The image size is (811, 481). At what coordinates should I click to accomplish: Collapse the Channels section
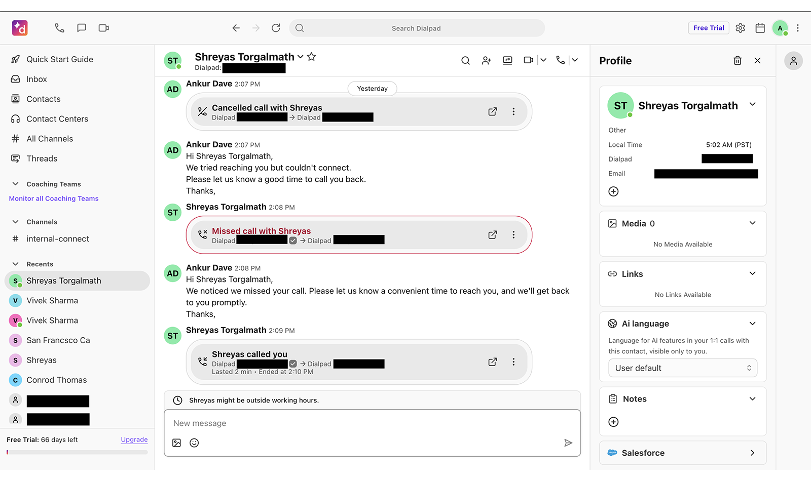tap(16, 222)
